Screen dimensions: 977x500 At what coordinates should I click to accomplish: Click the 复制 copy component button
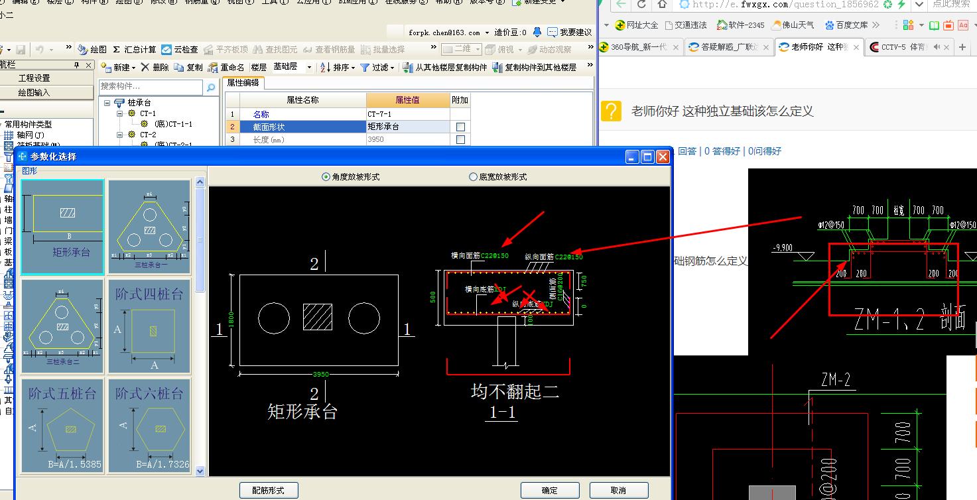(188, 68)
